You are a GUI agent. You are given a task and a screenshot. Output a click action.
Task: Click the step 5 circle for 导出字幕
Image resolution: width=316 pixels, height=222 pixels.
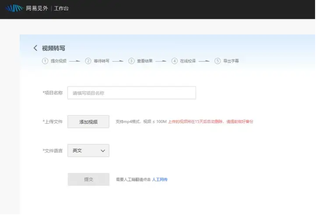(x=218, y=61)
